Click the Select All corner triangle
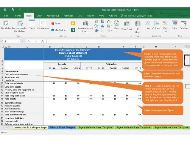 2,47
